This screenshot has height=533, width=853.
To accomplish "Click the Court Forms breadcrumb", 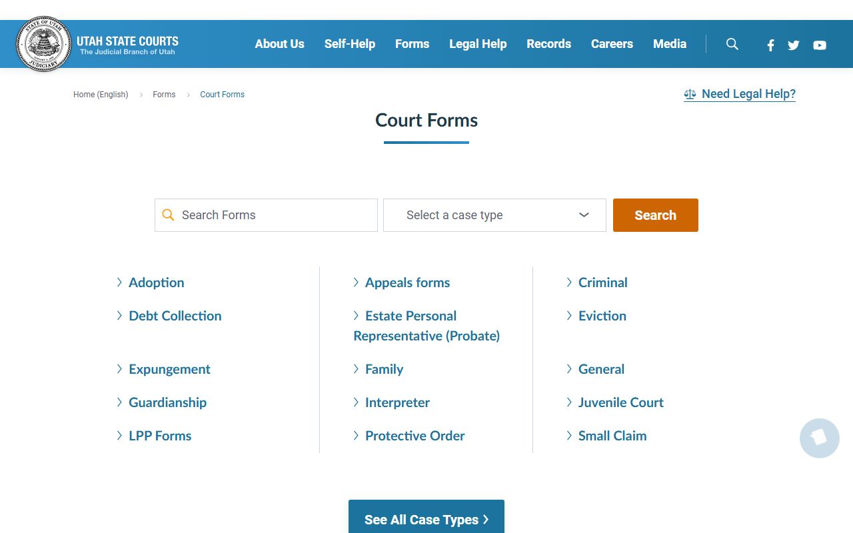I will [x=222, y=95].
